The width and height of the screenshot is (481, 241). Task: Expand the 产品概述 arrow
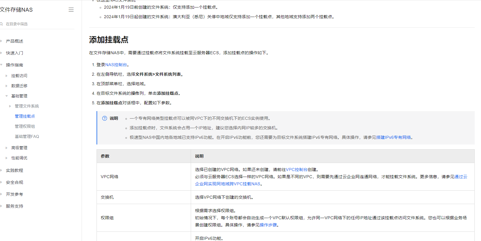[1, 41]
